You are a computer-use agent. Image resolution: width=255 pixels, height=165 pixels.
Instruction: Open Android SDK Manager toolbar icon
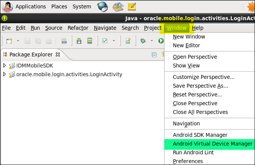click(79, 41)
